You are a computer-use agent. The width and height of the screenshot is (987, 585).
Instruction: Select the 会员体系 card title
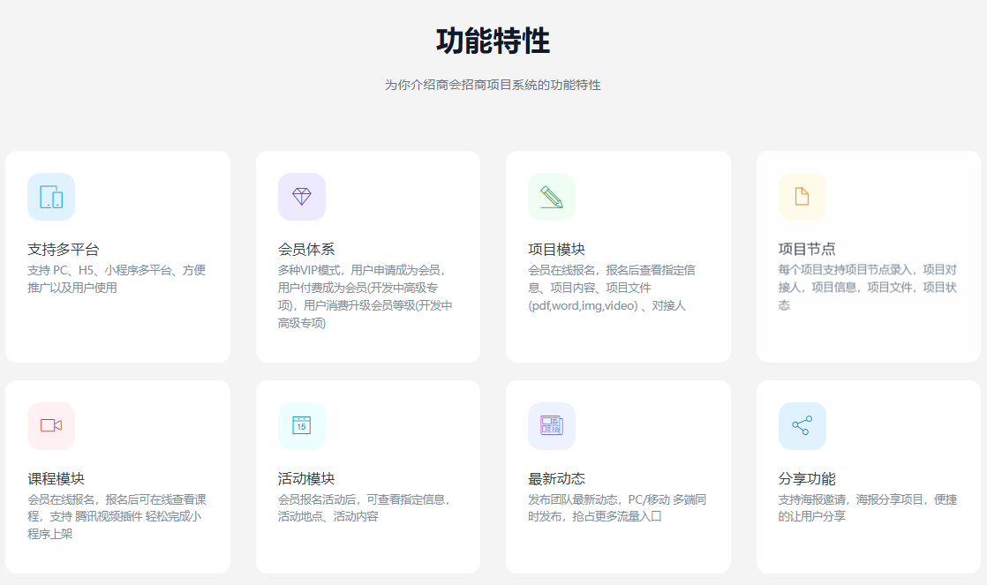[306, 250]
